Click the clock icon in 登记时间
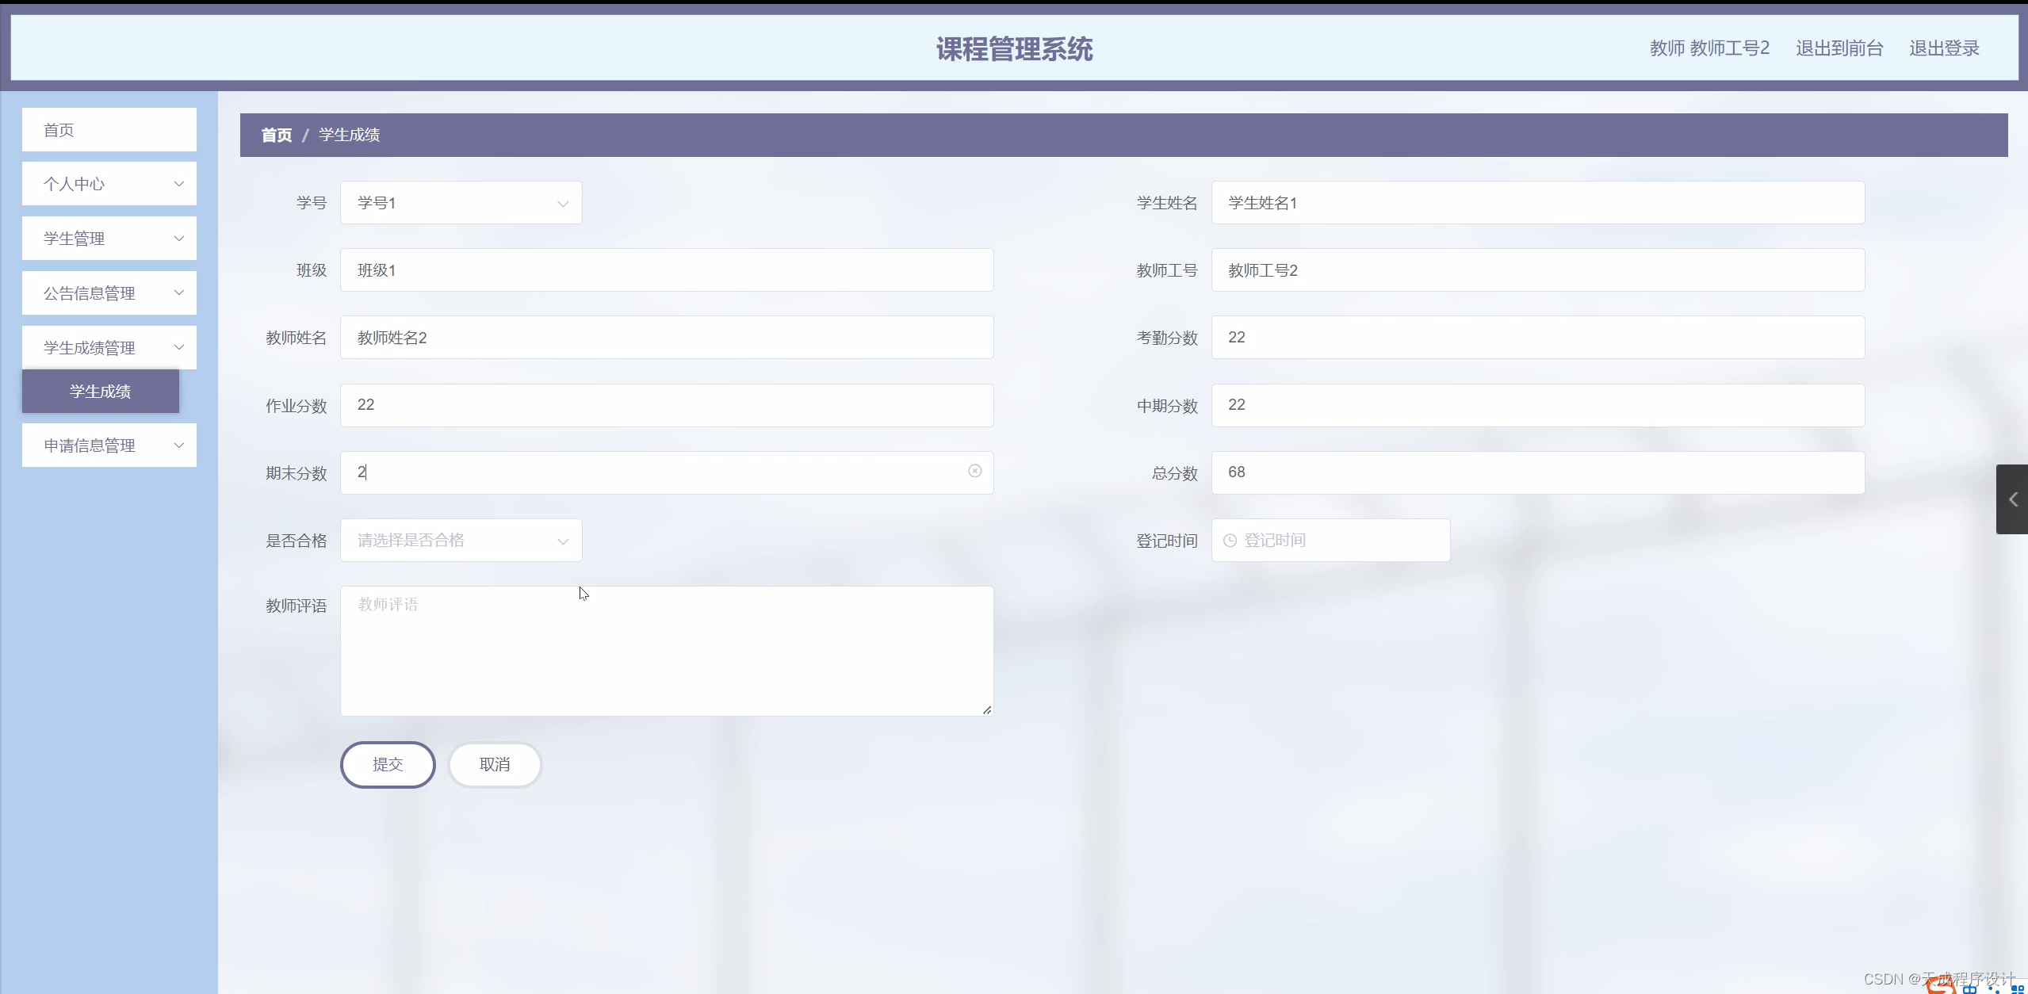Screen dimensions: 2028x994 [x=1230, y=541]
